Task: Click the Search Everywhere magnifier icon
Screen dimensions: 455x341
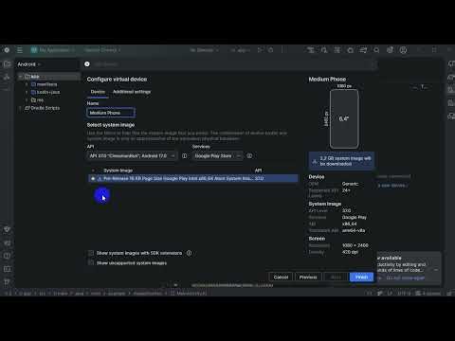Action: [x=376, y=50]
